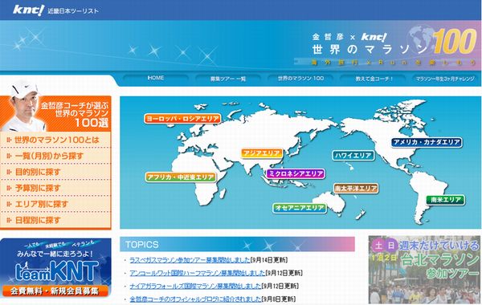Screen dimensions: 482x305
Task: Open 一覧(月別)から探す sidebar item
Action: coord(55,156)
